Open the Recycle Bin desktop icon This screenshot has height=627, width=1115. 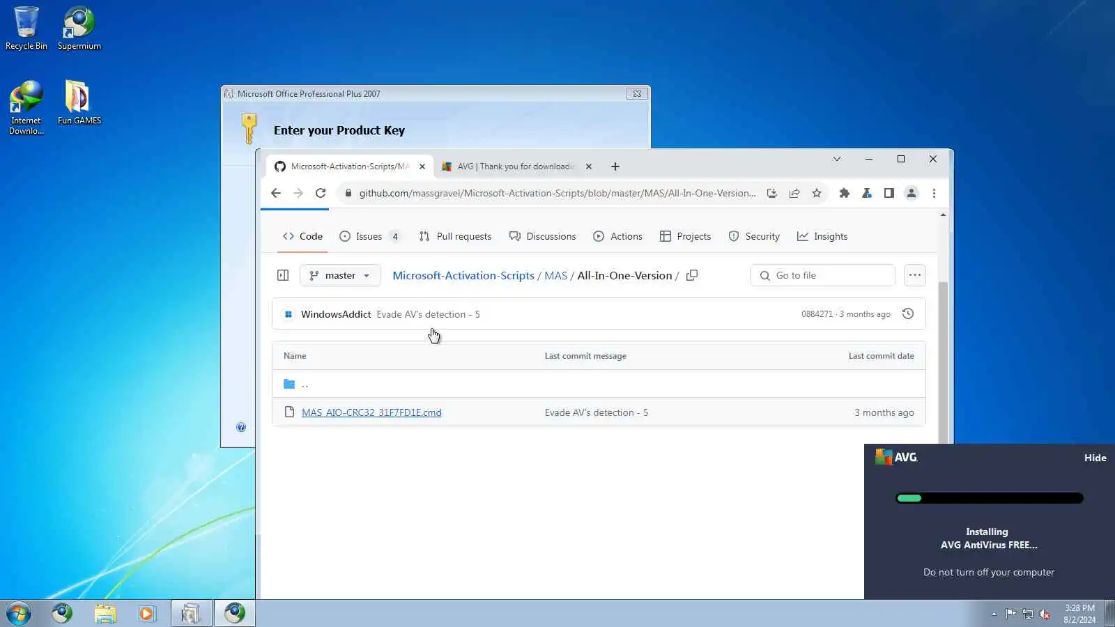click(x=26, y=28)
